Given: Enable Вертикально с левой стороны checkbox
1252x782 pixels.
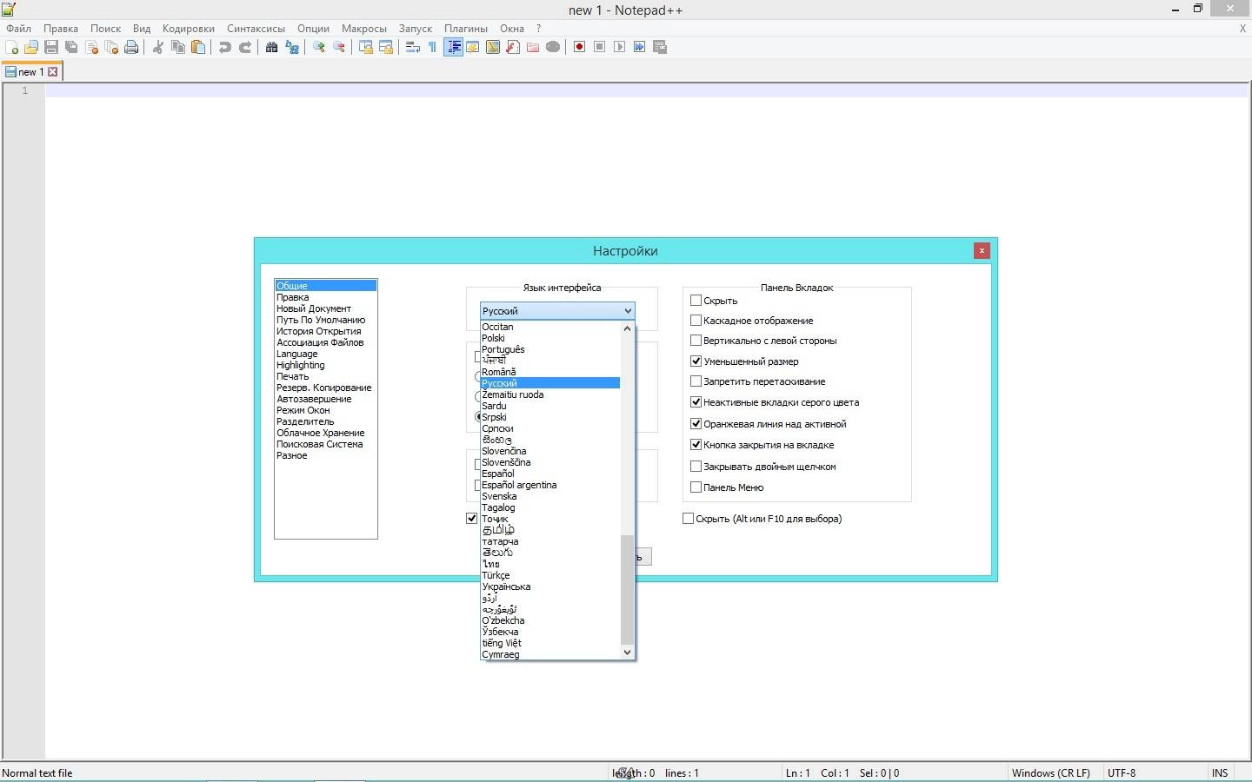Looking at the screenshot, I should coord(696,341).
